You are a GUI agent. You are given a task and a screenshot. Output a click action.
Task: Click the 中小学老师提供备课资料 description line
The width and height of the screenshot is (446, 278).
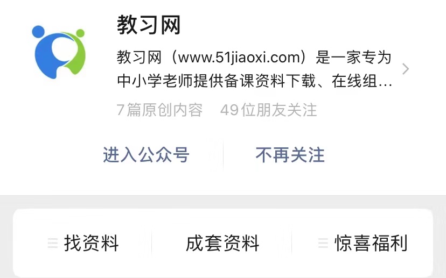pyautogui.click(x=254, y=81)
